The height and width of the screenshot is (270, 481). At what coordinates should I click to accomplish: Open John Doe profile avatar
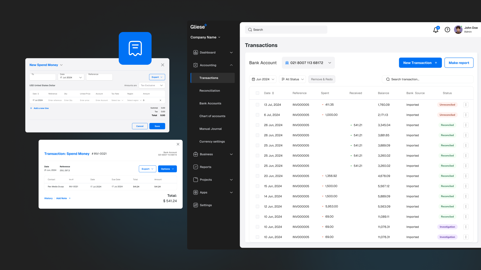(x=458, y=30)
